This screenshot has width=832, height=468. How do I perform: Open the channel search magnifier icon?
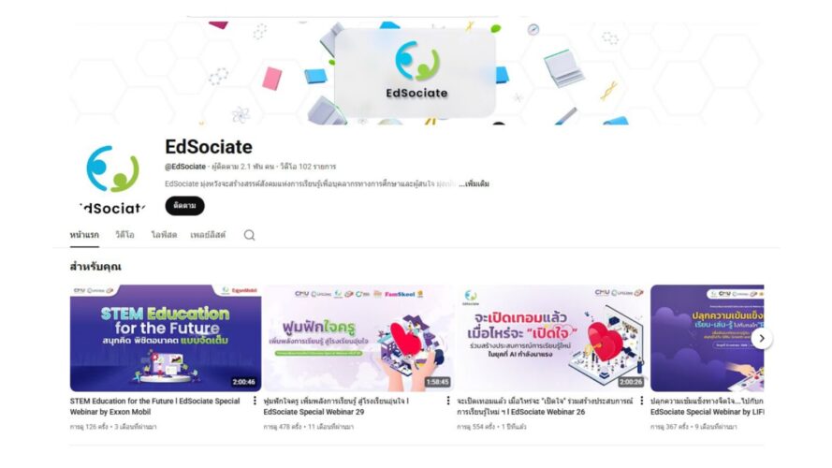[249, 235]
